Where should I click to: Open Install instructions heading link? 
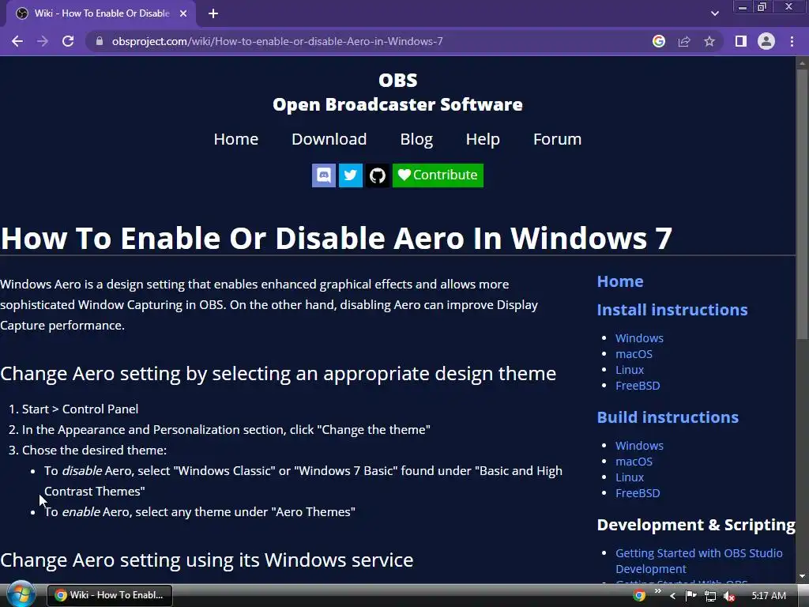tap(672, 310)
